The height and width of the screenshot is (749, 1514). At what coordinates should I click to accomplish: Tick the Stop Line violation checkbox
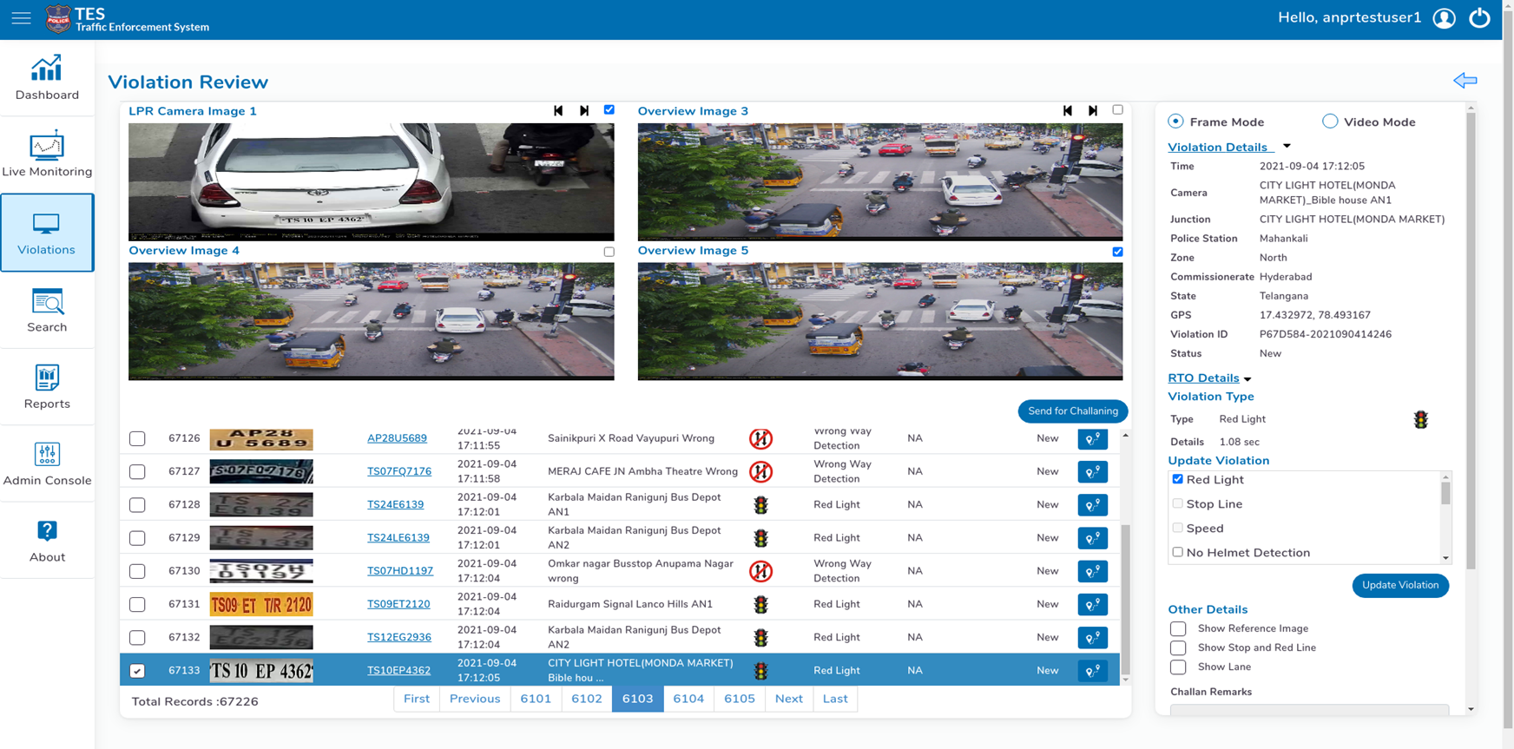[x=1178, y=503]
